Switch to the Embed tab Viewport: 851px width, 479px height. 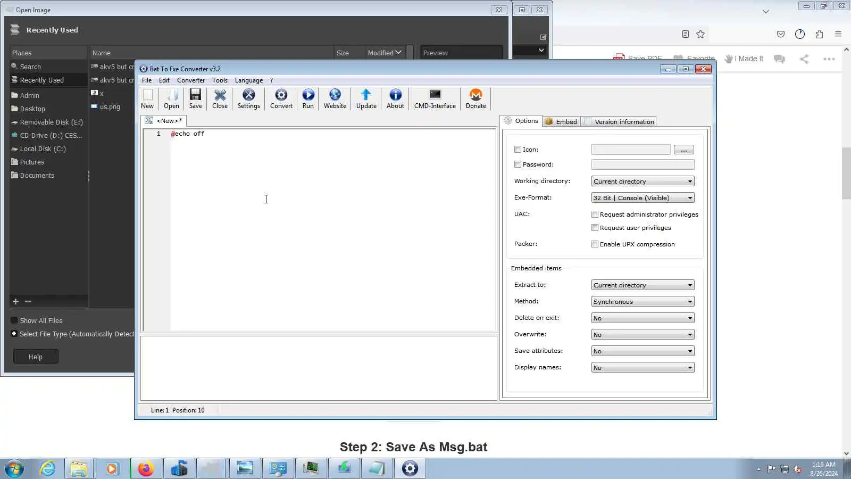561,122
